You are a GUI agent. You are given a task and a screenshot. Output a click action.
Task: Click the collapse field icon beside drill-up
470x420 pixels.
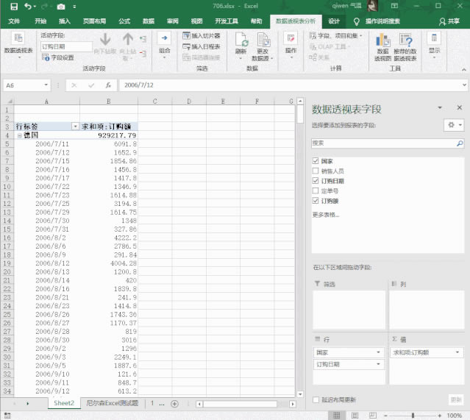(143, 54)
